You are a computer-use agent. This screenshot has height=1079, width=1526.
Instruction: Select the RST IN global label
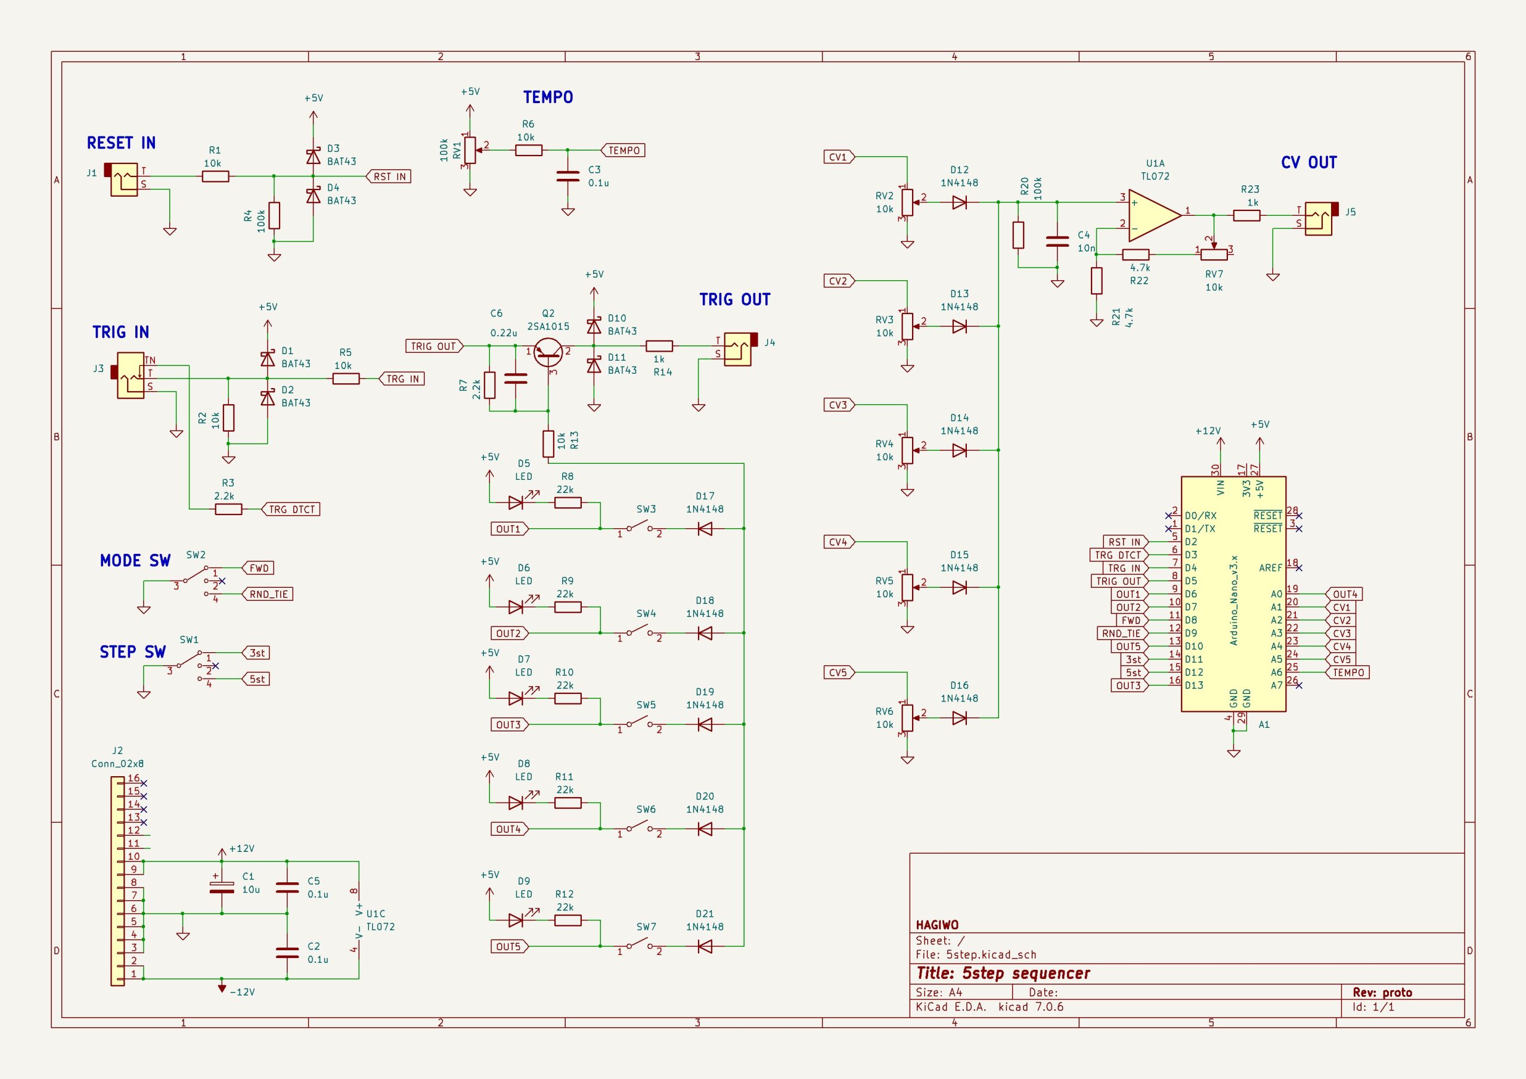(389, 176)
